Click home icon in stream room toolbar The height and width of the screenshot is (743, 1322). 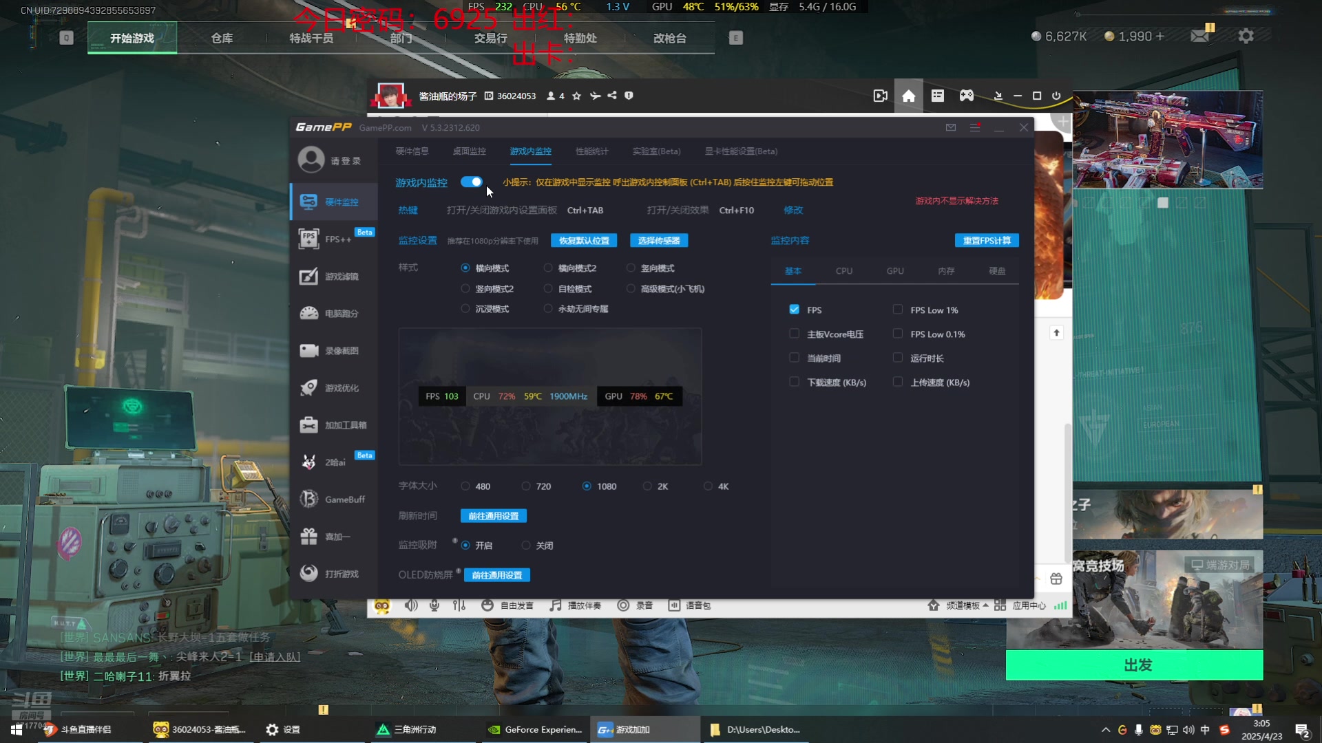(x=909, y=96)
